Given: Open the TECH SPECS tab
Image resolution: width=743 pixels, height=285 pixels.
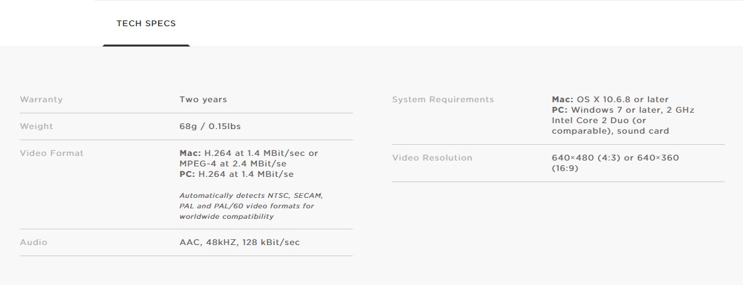Looking at the screenshot, I should pos(146,24).
